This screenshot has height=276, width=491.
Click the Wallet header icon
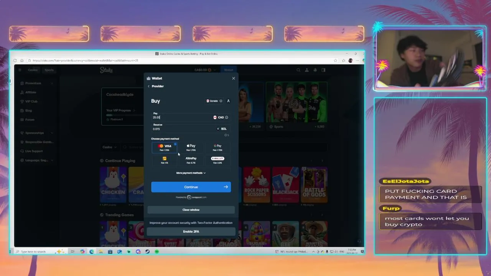pos(149,78)
